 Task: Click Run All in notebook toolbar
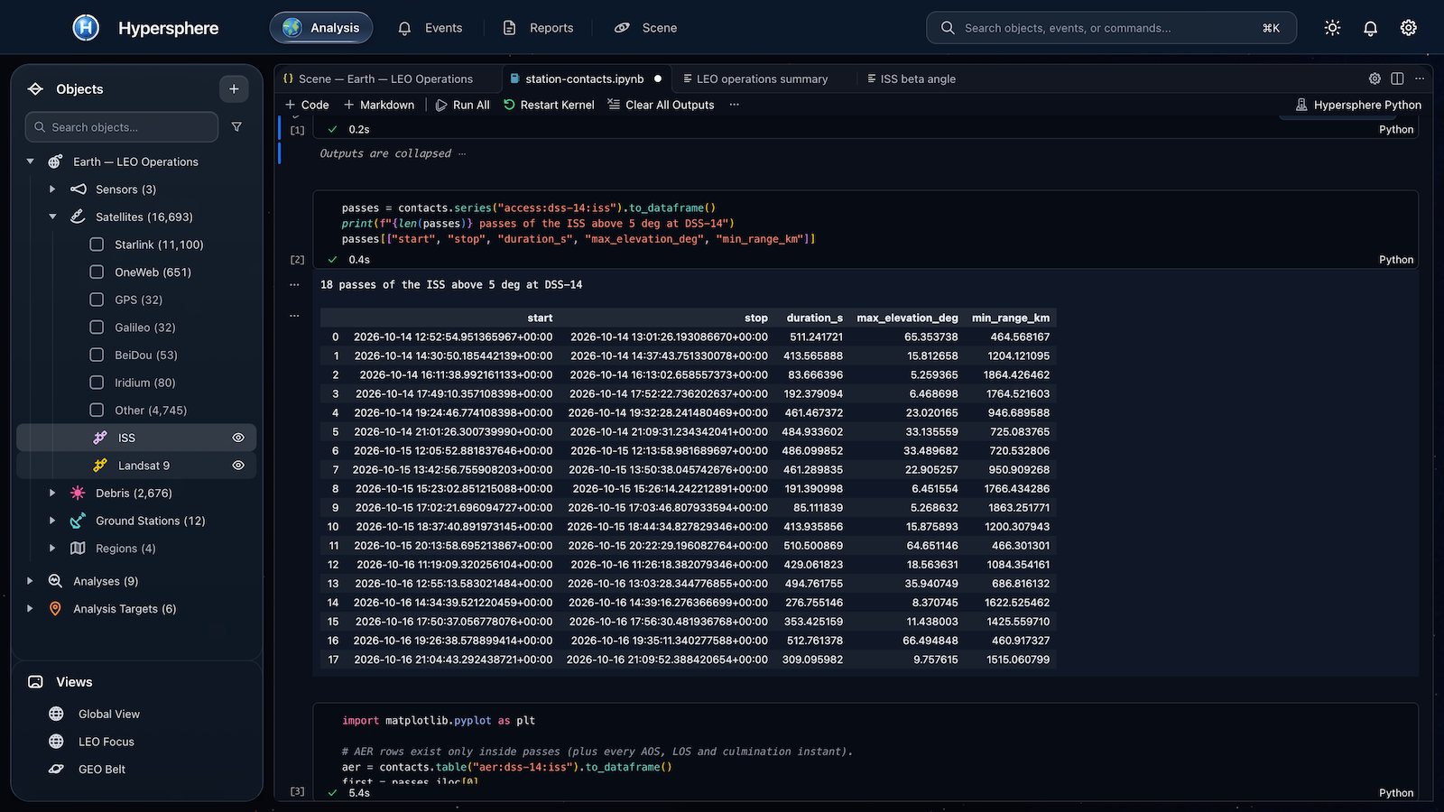462,105
